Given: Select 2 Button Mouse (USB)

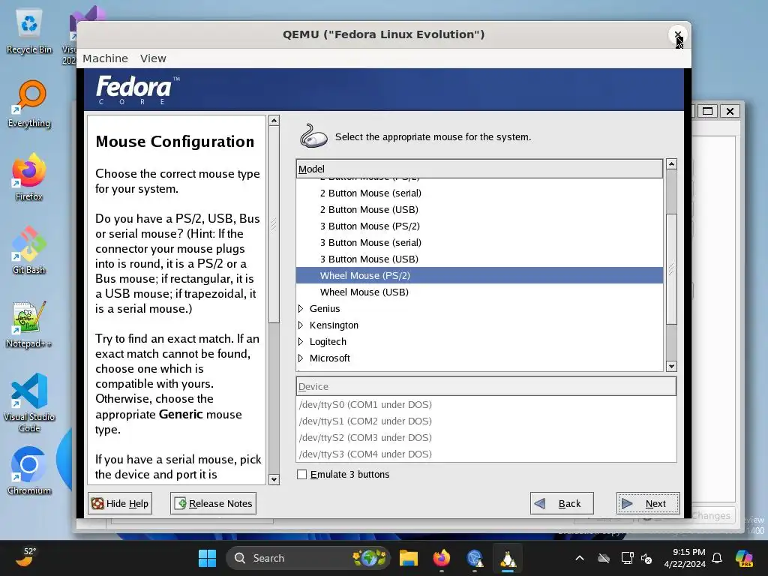Looking at the screenshot, I should pos(479,210).
